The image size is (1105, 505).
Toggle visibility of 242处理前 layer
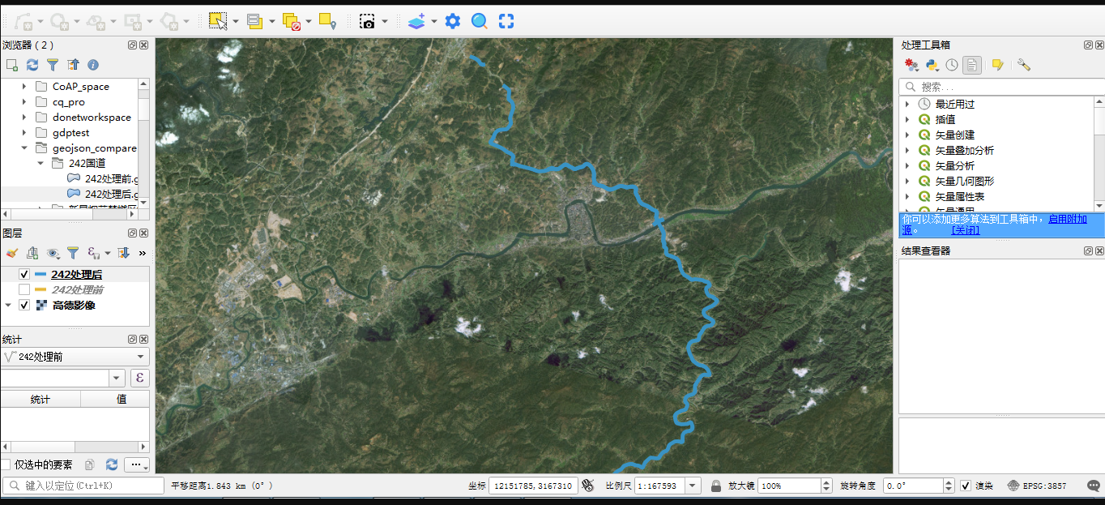pyautogui.click(x=24, y=289)
